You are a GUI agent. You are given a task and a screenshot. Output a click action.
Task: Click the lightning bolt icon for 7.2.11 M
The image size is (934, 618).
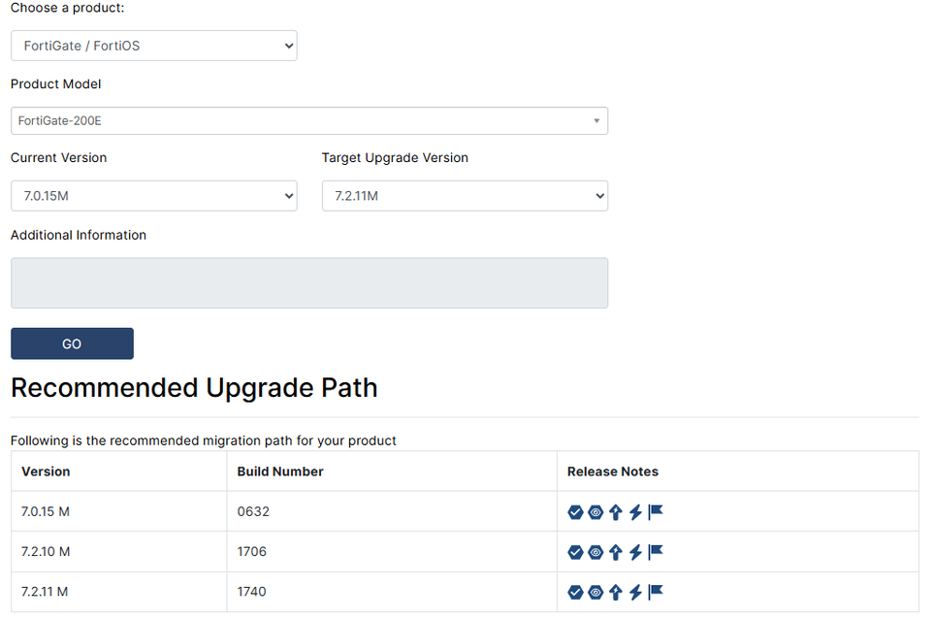tap(635, 592)
